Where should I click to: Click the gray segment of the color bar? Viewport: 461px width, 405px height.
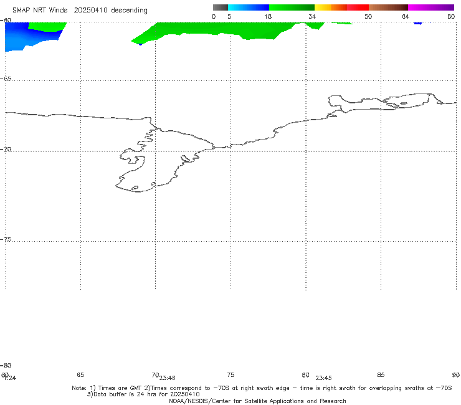[x=221, y=7]
